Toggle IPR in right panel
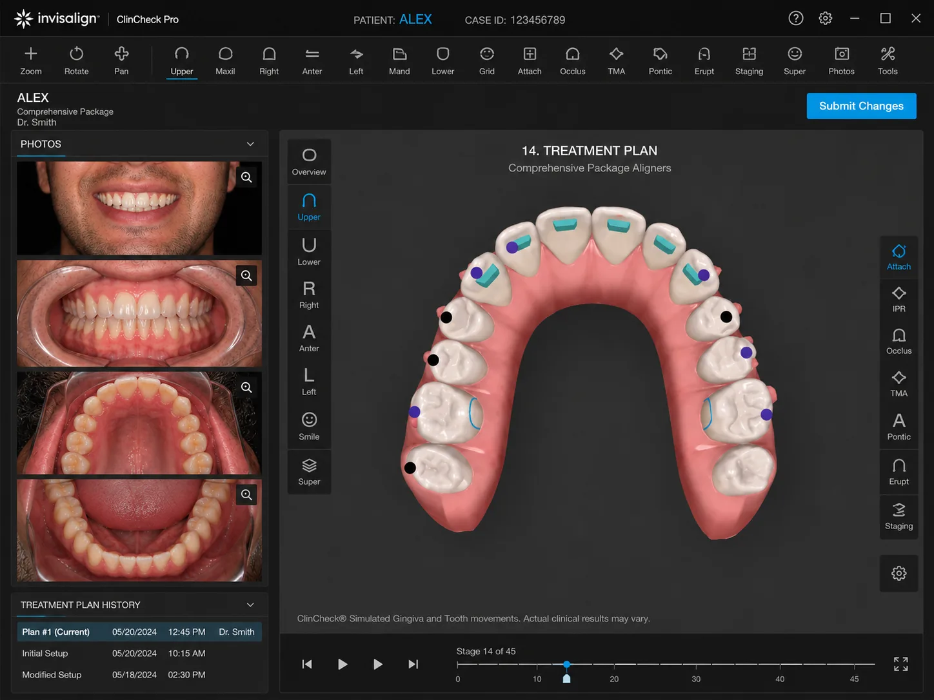Screen dimensions: 934x700 pyautogui.click(x=899, y=300)
